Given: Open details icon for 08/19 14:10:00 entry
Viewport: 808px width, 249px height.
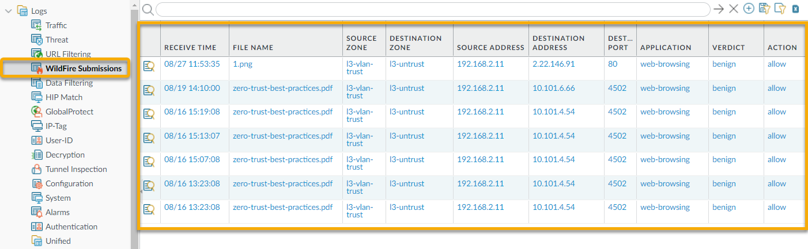Looking at the screenshot, I should (x=149, y=90).
